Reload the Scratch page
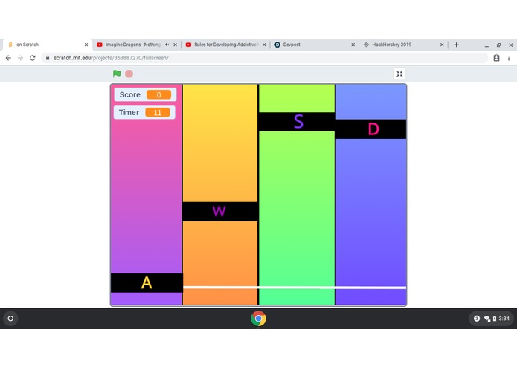The image size is (517, 367). click(x=32, y=58)
